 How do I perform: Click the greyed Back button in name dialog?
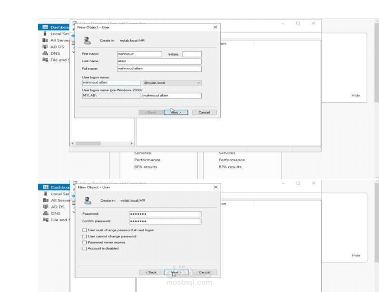[151, 112]
